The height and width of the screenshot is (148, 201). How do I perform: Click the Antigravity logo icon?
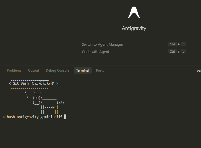tap(134, 12)
